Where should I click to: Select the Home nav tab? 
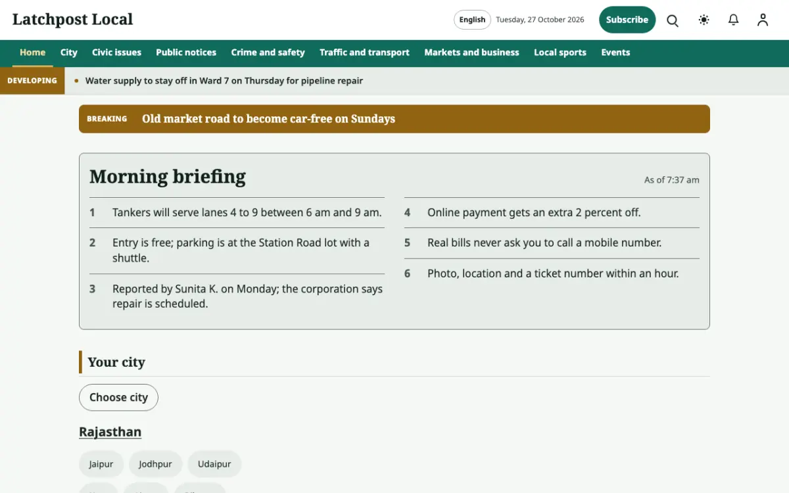tap(33, 53)
